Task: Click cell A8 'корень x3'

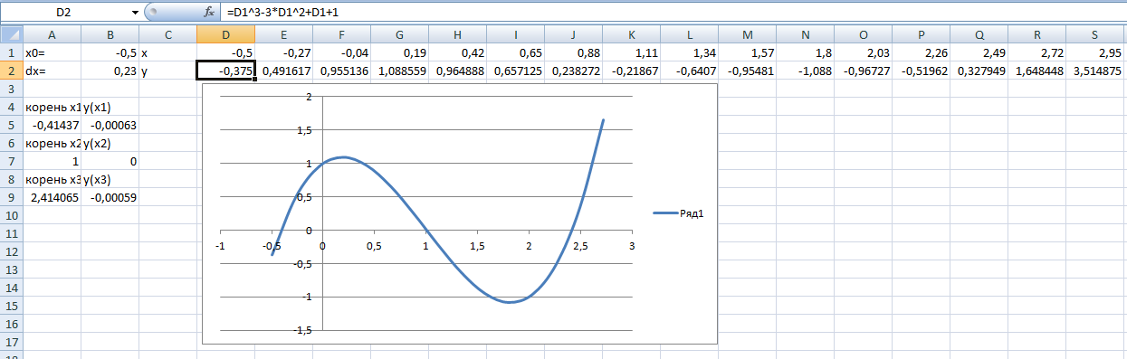Action: 53,179
